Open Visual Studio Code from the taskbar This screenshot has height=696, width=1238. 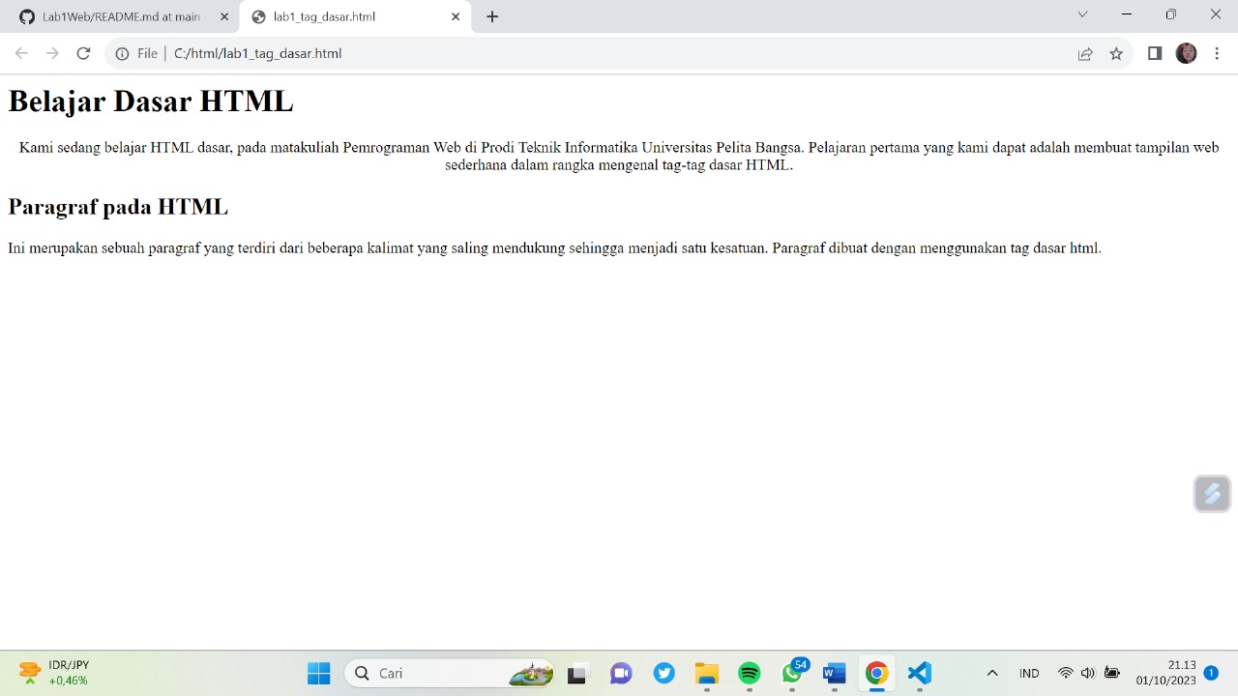coord(919,673)
